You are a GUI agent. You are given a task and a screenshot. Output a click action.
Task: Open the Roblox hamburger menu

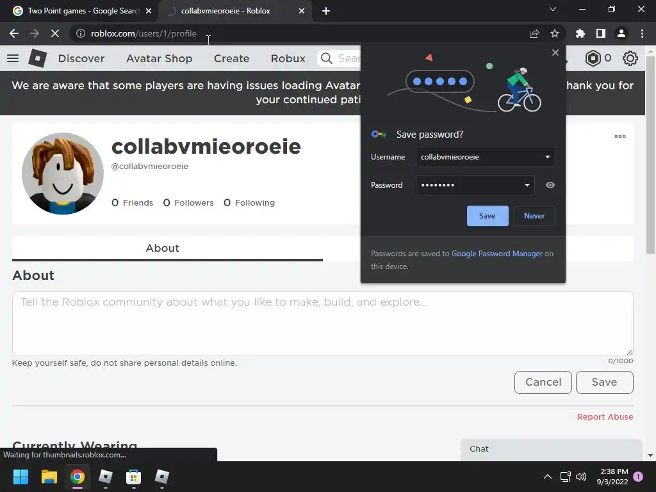click(13, 58)
